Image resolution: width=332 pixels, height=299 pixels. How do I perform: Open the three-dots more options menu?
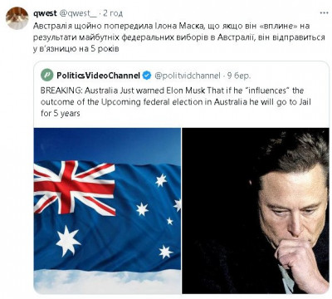tap(324, 13)
